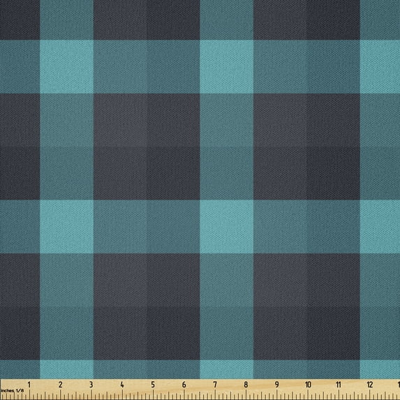The width and height of the screenshot is (400, 400).
Task: Click the number 10 on the ruler
Action: pos(308,385)
